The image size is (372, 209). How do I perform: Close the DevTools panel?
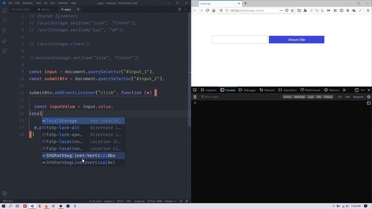point(369,90)
